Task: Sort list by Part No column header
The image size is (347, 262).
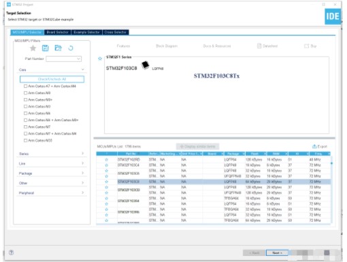Action: pyautogui.click(x=133, y=154)
